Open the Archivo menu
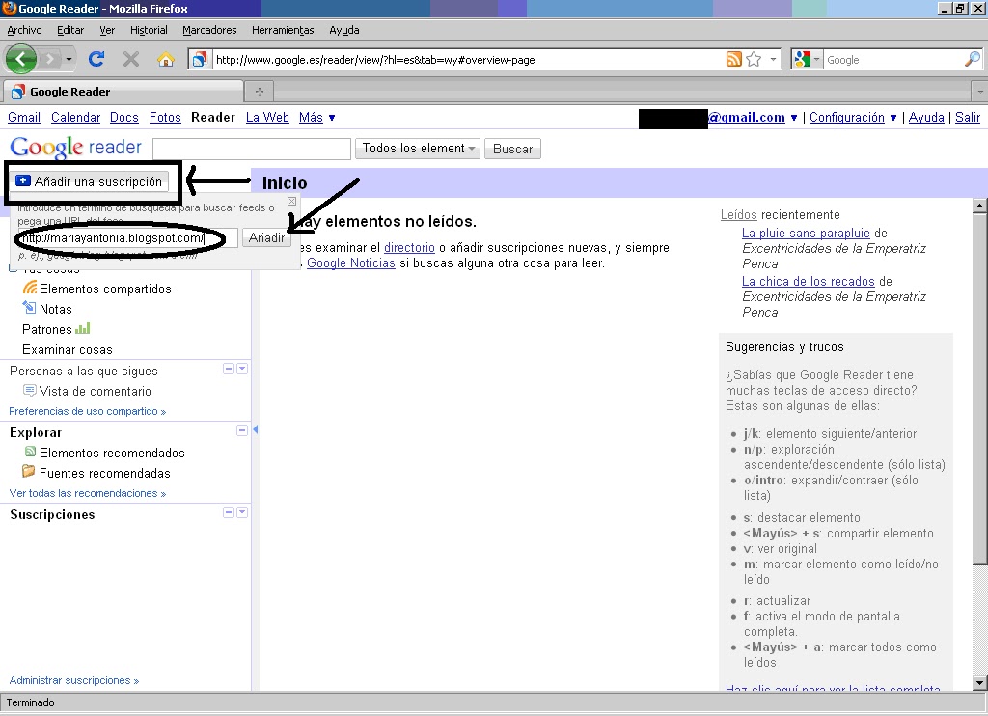Viewport: 988px width, 716px height. pos(24,30)
